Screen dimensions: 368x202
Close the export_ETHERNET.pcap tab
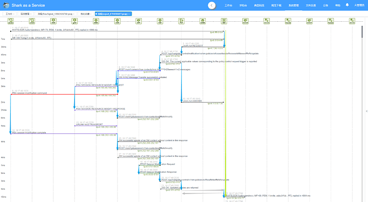click(129, 14)
